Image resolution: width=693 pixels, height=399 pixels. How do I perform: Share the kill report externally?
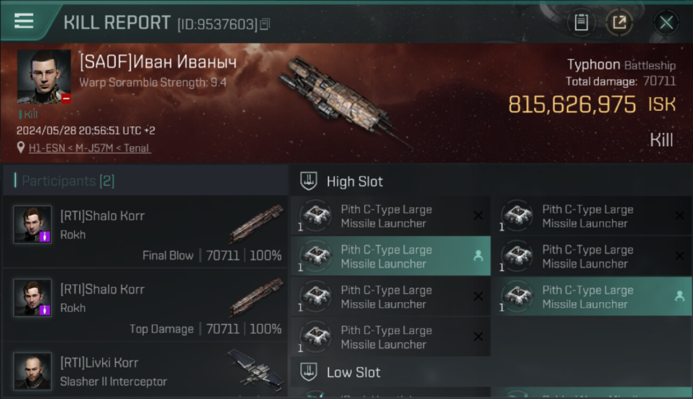click(x=619, y=22)
